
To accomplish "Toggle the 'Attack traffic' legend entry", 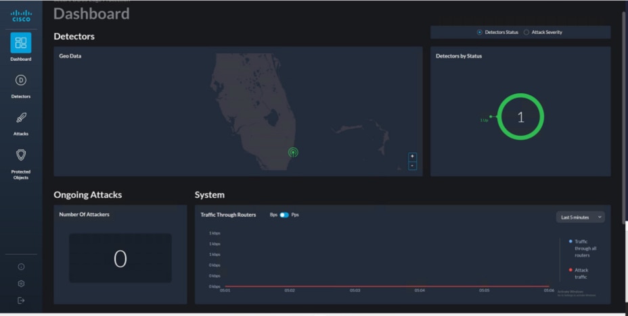I will click(578, 273).
